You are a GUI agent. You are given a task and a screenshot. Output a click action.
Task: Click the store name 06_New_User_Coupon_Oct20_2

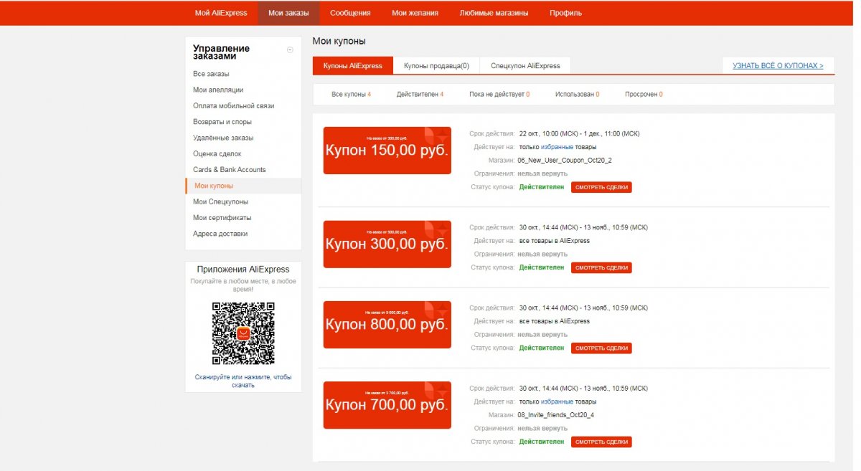click(565, 161)
